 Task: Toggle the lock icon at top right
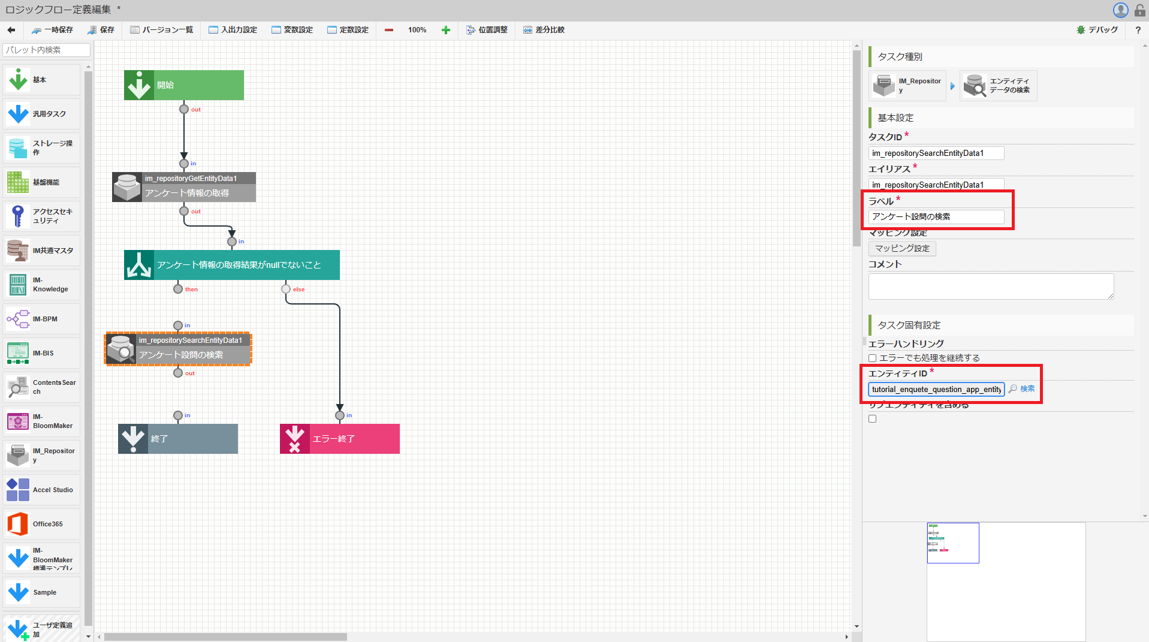pos(1139,10)
